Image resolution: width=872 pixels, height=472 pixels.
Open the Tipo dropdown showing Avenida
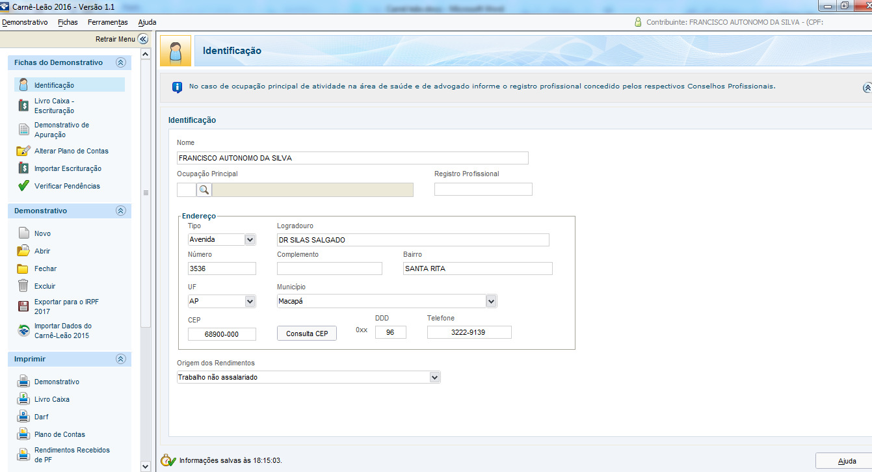[250, 239]
